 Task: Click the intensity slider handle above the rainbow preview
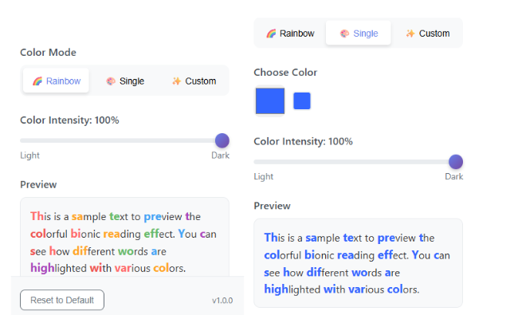coord(222,140)
